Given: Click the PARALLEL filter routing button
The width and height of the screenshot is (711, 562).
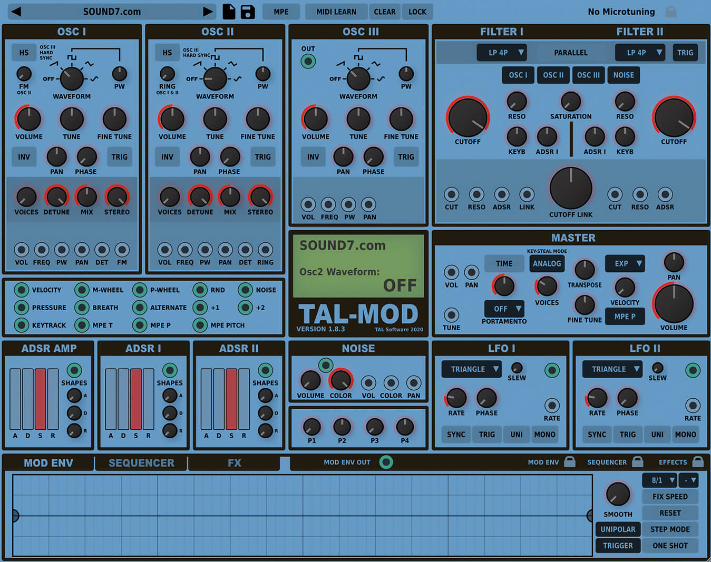Looking at the screenshot, I should pos(571,53).
